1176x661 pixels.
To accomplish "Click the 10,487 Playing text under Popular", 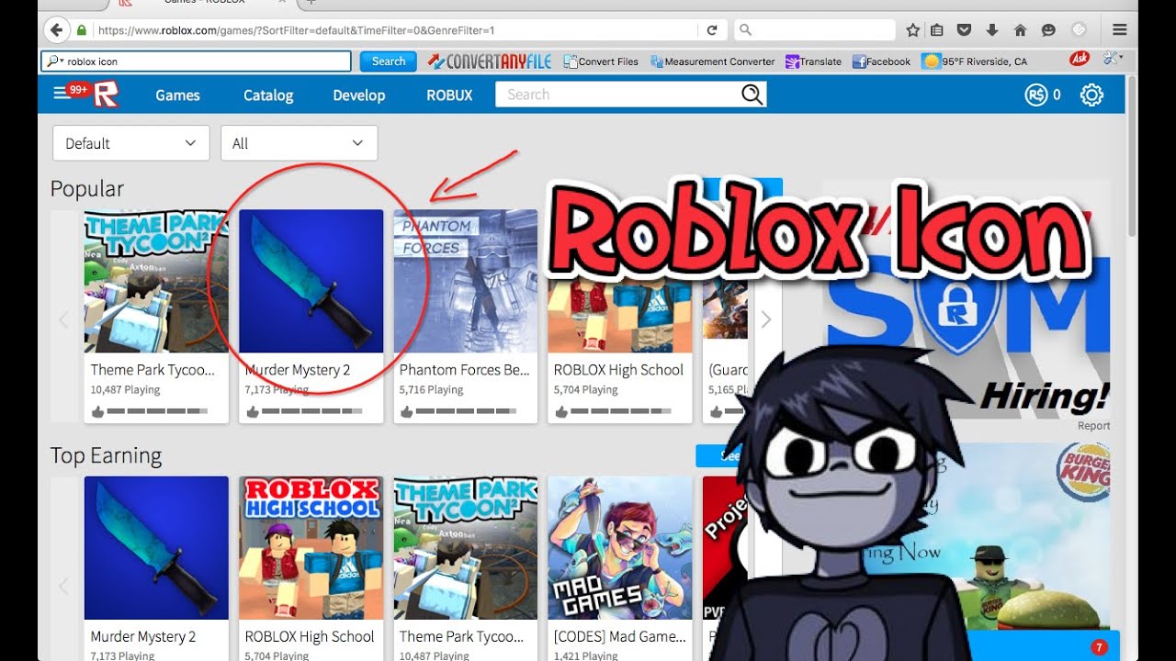I will click(x=125, y=390).
